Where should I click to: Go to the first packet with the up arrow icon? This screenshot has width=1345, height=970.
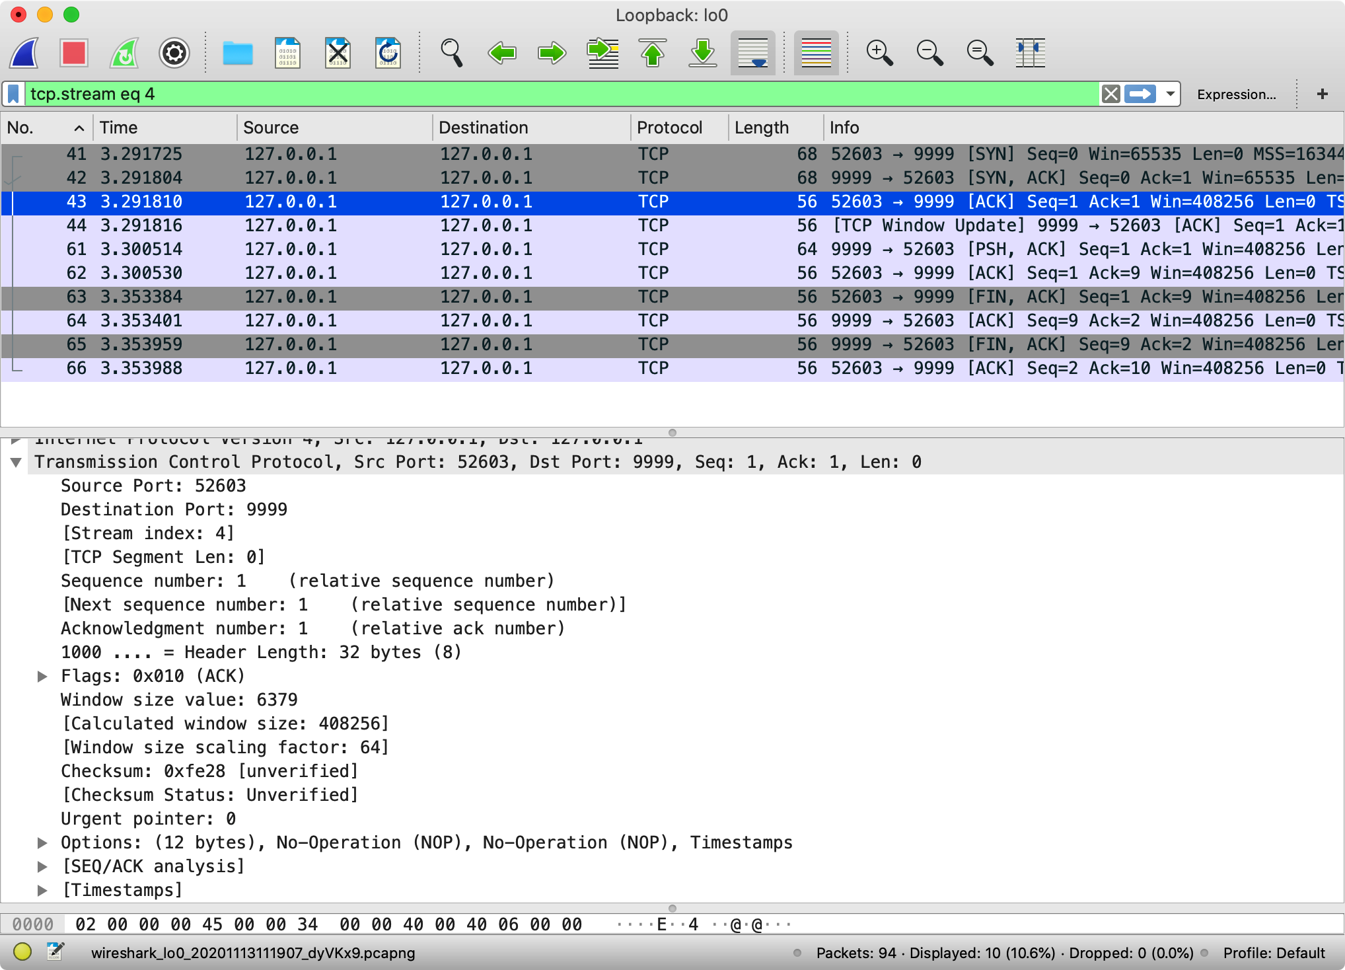(x=653, y=53)
